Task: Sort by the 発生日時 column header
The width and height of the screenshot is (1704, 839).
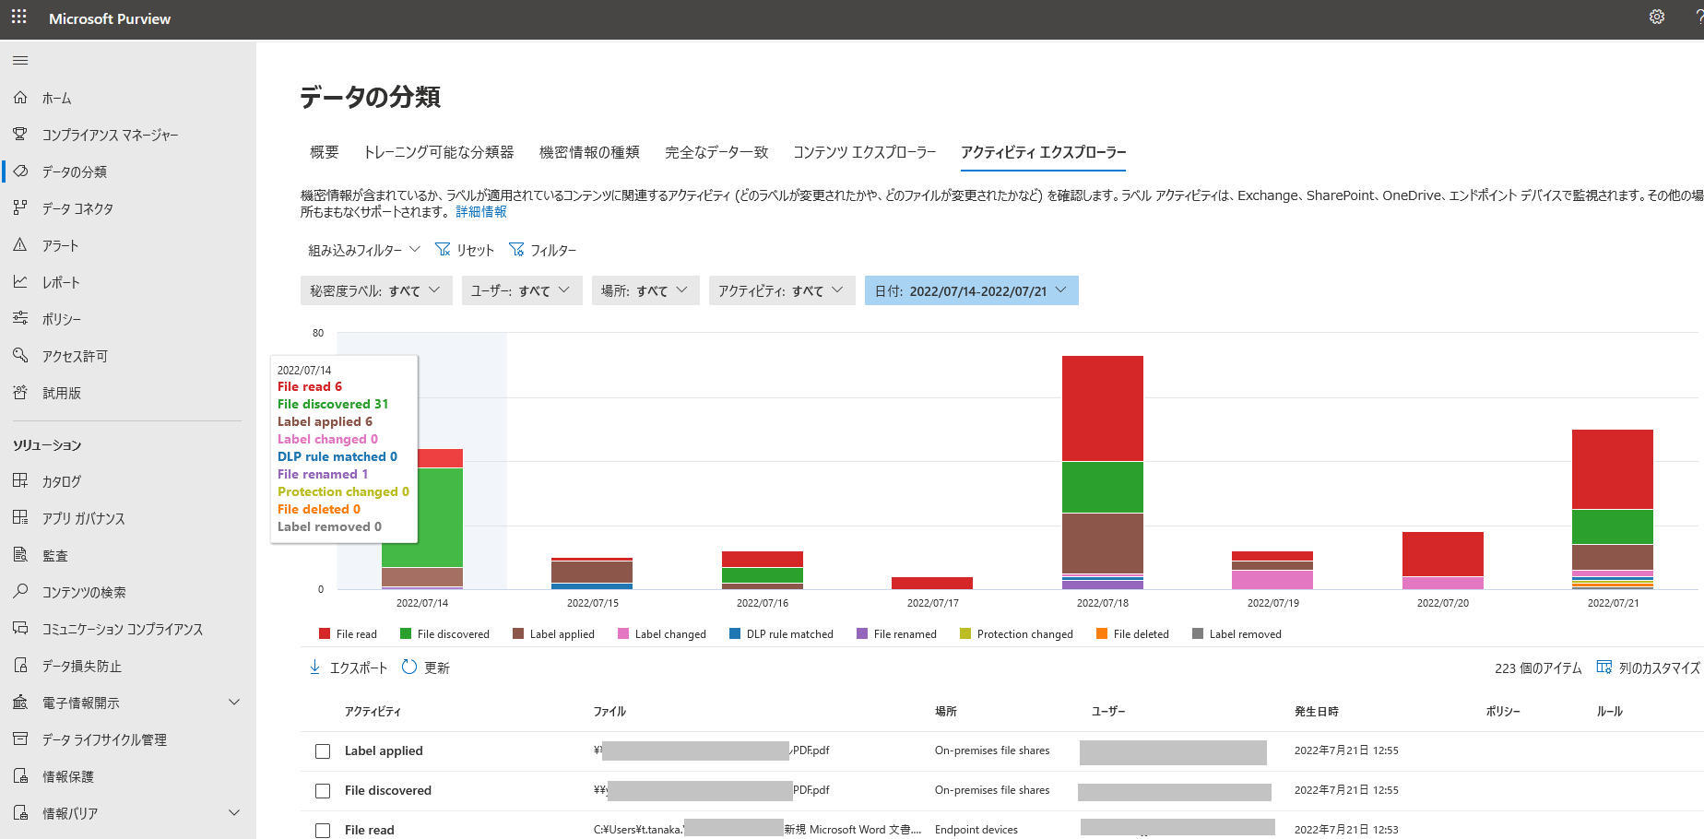Action: [1317, 712]
